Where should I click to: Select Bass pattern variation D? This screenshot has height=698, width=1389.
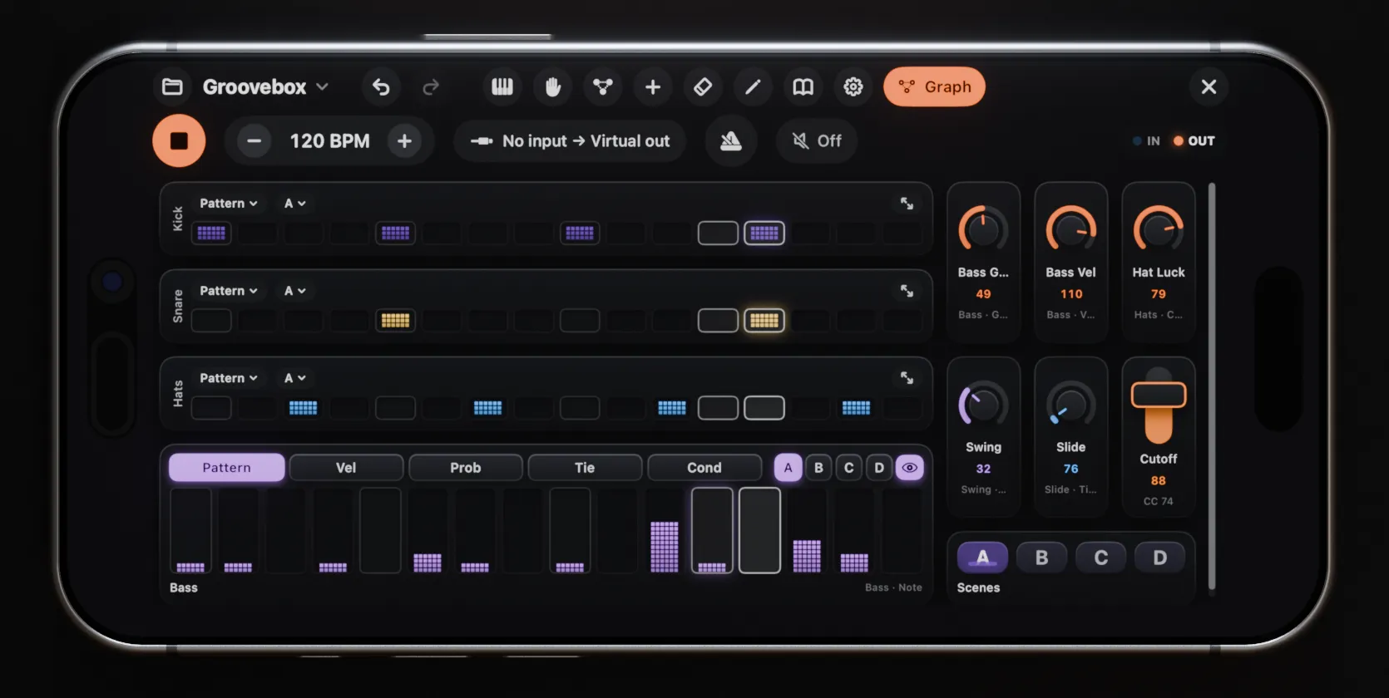879,468
